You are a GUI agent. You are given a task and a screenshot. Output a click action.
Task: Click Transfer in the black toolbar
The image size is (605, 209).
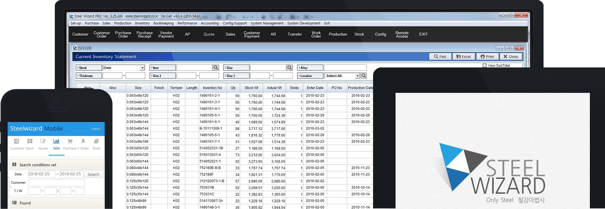pos(295,34)
